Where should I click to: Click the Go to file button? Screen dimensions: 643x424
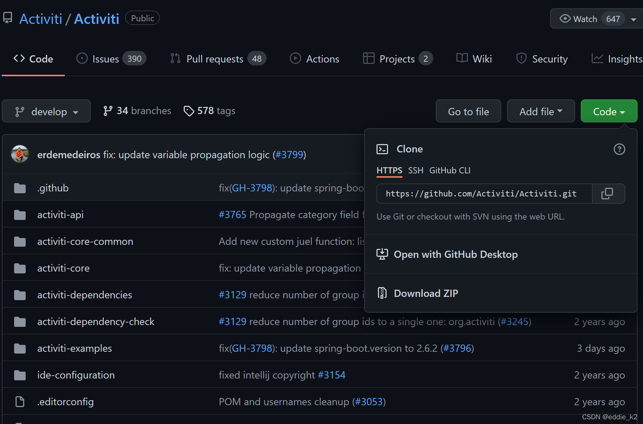coord(468,111)
